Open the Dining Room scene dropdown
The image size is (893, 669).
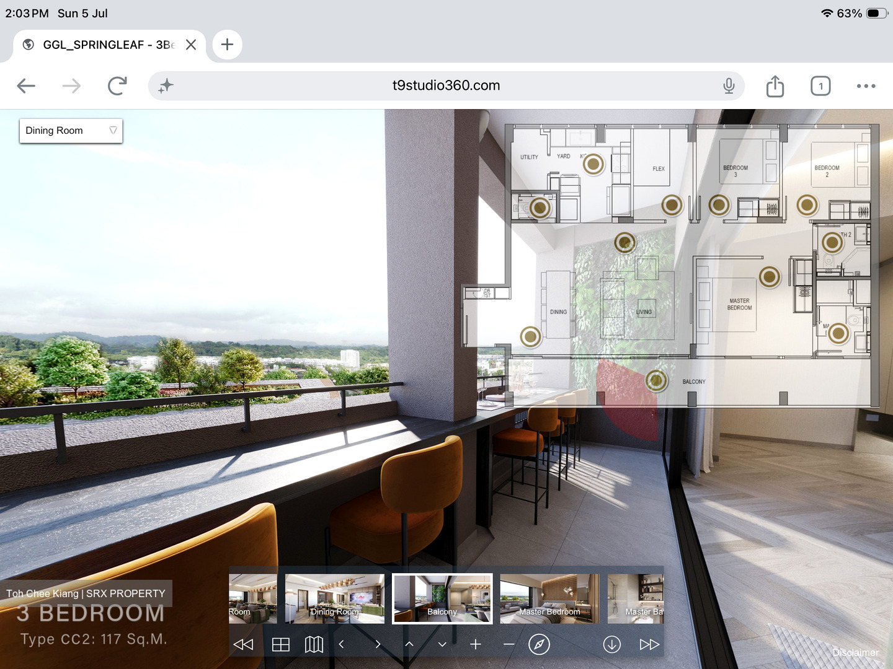point(71,131)
